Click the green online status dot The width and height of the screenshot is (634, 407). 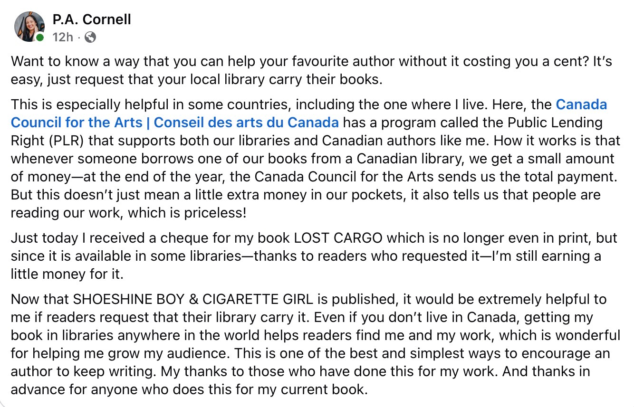pyautogui.click(x=40, y=38)
